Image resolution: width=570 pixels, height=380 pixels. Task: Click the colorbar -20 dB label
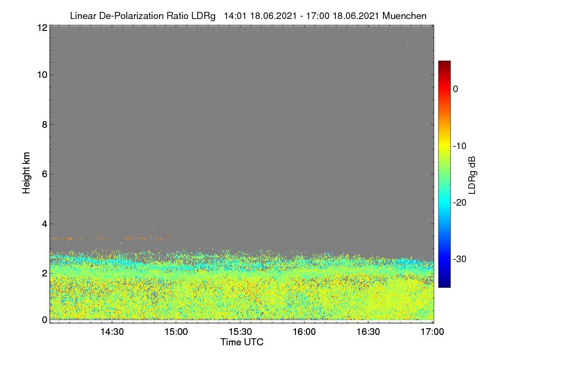pyautogui.click(x=461, y=202)
